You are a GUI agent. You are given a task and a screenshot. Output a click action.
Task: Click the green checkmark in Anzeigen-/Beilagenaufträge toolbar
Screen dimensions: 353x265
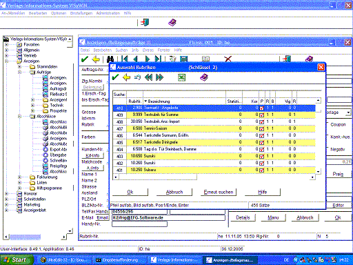click(85, 59)
